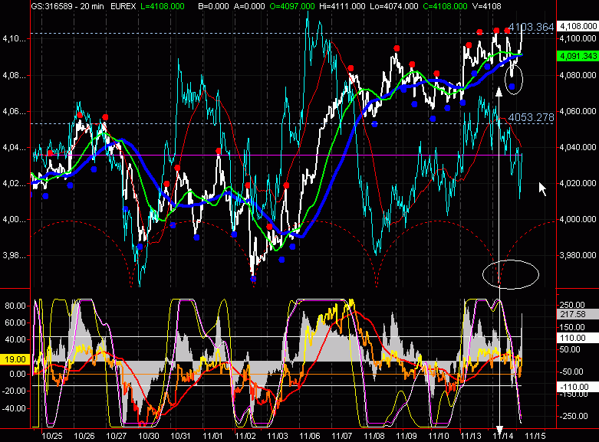Click the bid value B=0.000

pos(213,6)
